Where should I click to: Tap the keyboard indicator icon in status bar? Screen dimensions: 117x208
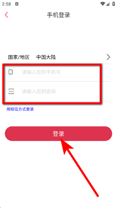coord(17,4)
